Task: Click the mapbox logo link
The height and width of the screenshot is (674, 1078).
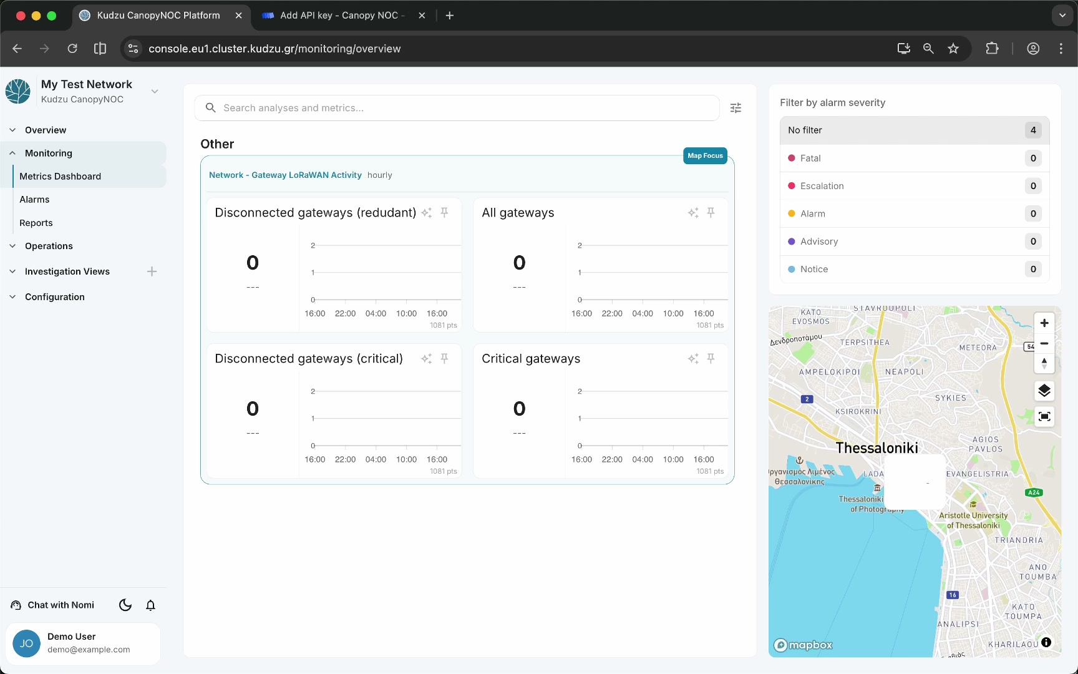Action: tap(804, 645)
